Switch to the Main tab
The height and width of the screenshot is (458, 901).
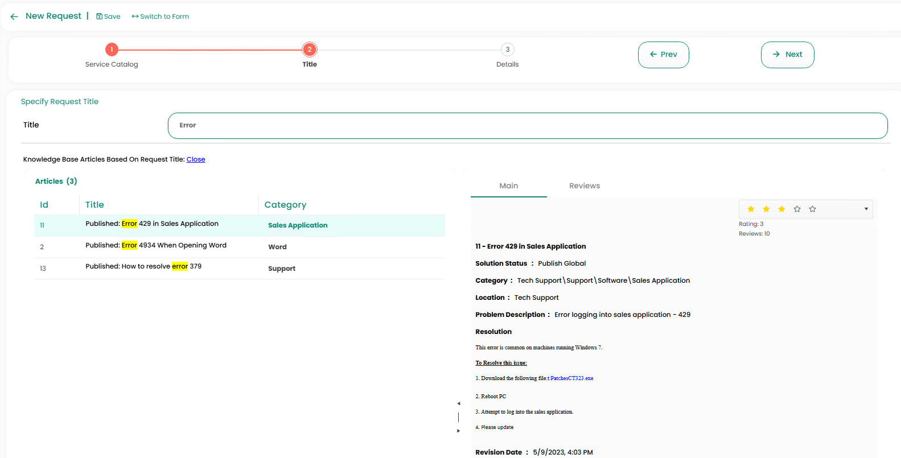tap(508, 186)
